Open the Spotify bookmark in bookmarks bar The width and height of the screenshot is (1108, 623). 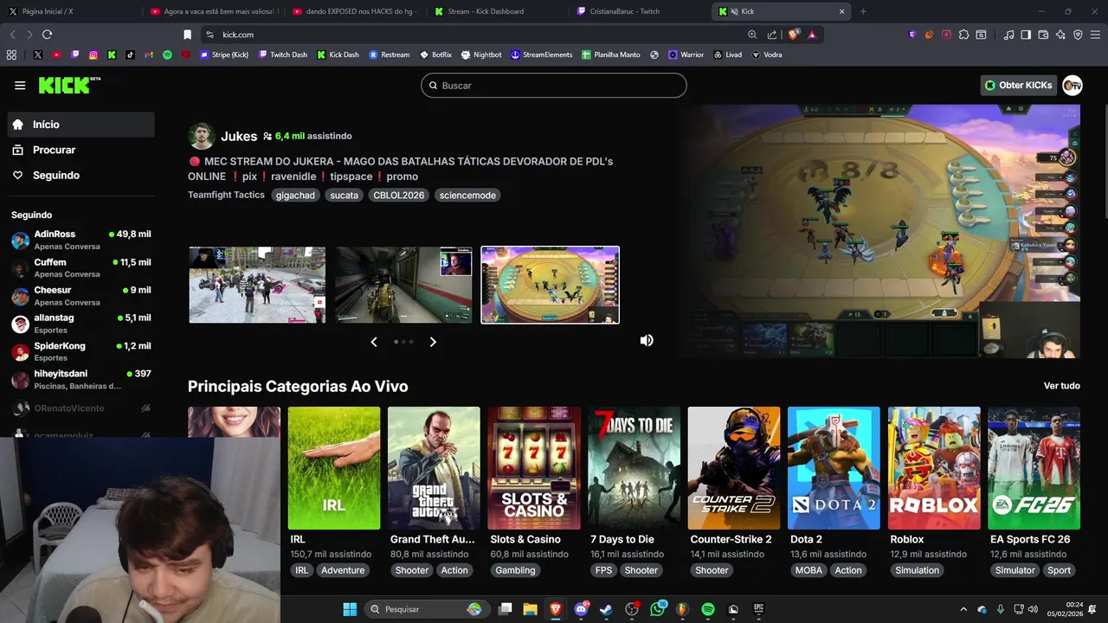click(167, 55)
